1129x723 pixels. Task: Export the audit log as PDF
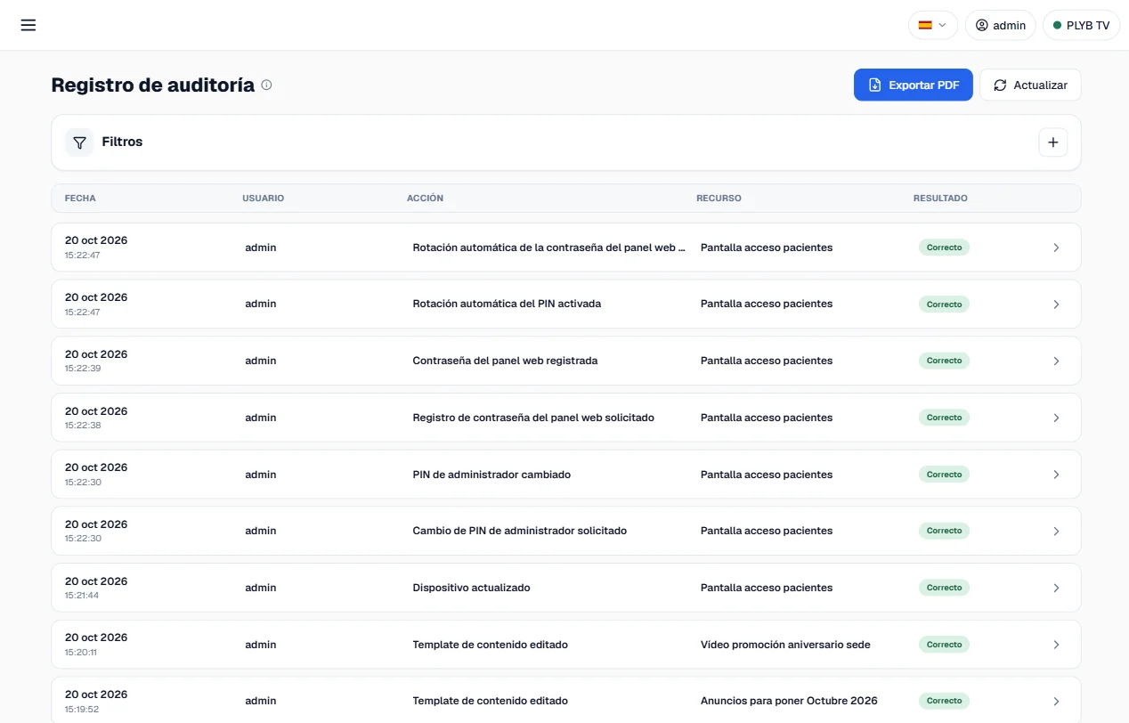(x=913, y=85)
